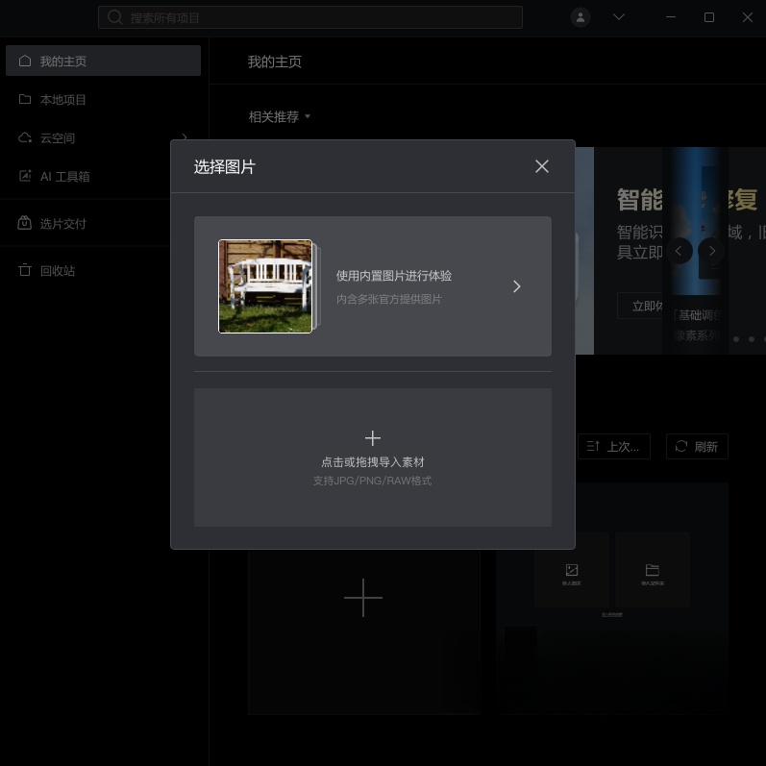Expand the title bar dropdown chevron
The height and width of the screenshot is (766, 766).
(619, 17)
